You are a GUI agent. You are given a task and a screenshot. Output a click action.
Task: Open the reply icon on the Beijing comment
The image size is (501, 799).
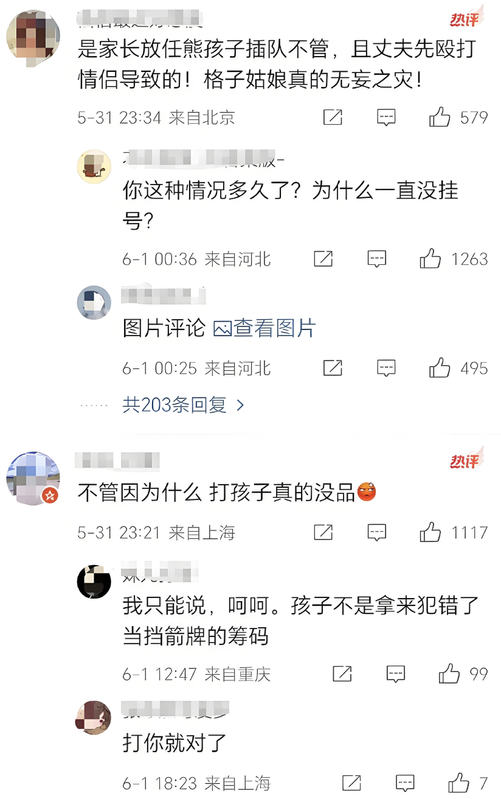386,117
